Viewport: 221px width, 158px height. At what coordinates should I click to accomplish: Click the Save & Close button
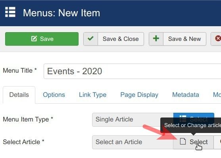[x=121, y=39]
